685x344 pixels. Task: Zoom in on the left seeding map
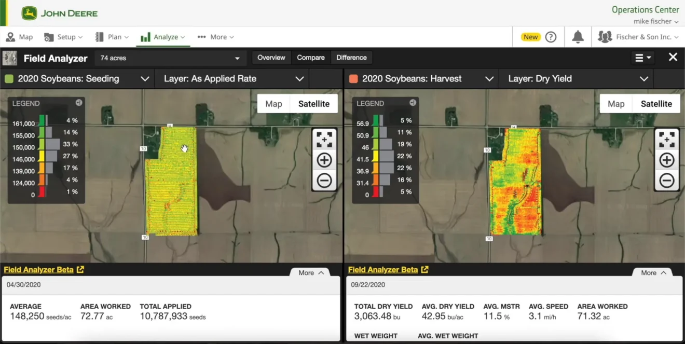coord(324,160)
